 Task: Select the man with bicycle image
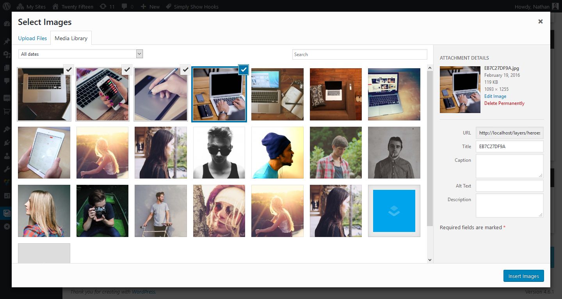[161, 211]
